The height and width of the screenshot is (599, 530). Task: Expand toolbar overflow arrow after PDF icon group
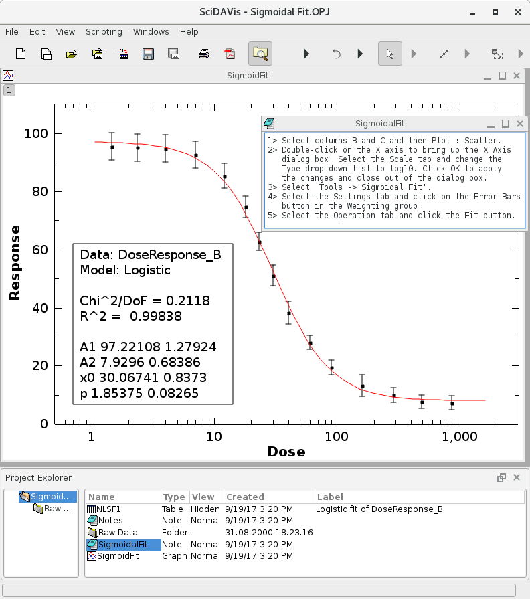[306, 54]
